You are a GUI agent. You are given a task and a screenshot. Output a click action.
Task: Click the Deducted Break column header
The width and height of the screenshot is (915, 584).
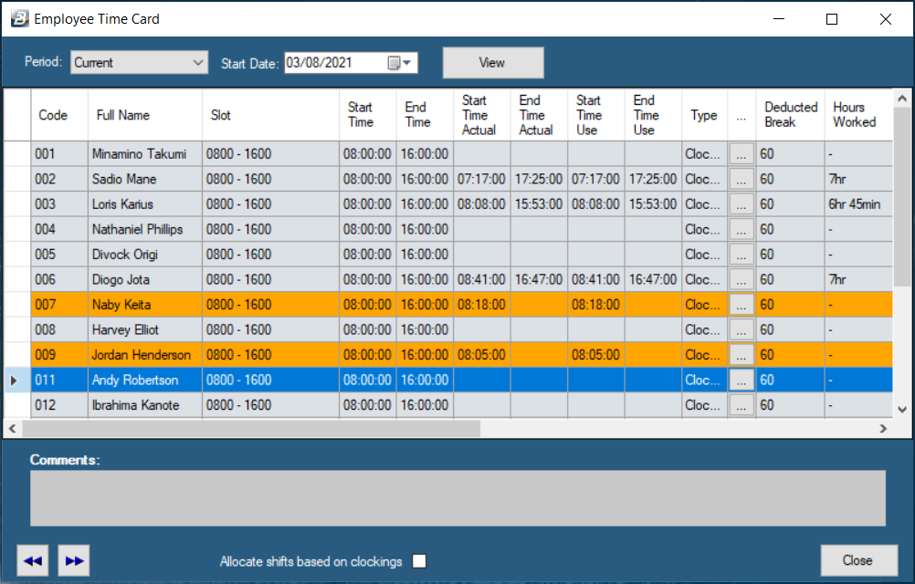(790, 115)
